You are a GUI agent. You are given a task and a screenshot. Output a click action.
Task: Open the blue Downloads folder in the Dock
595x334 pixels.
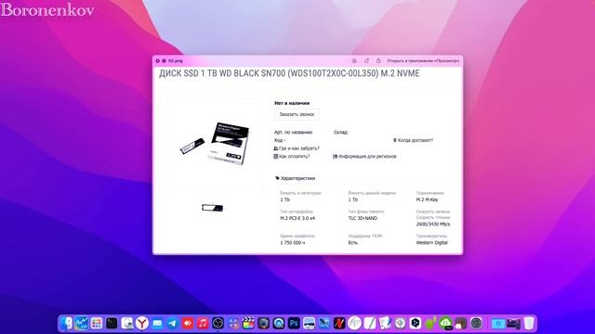[498, 323]
